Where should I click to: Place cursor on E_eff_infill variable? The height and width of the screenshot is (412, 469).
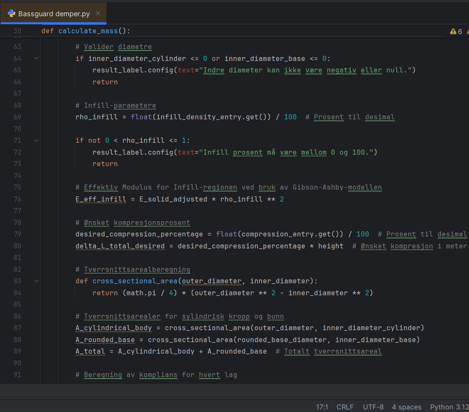pyautogui.click(x=101, y=199)
